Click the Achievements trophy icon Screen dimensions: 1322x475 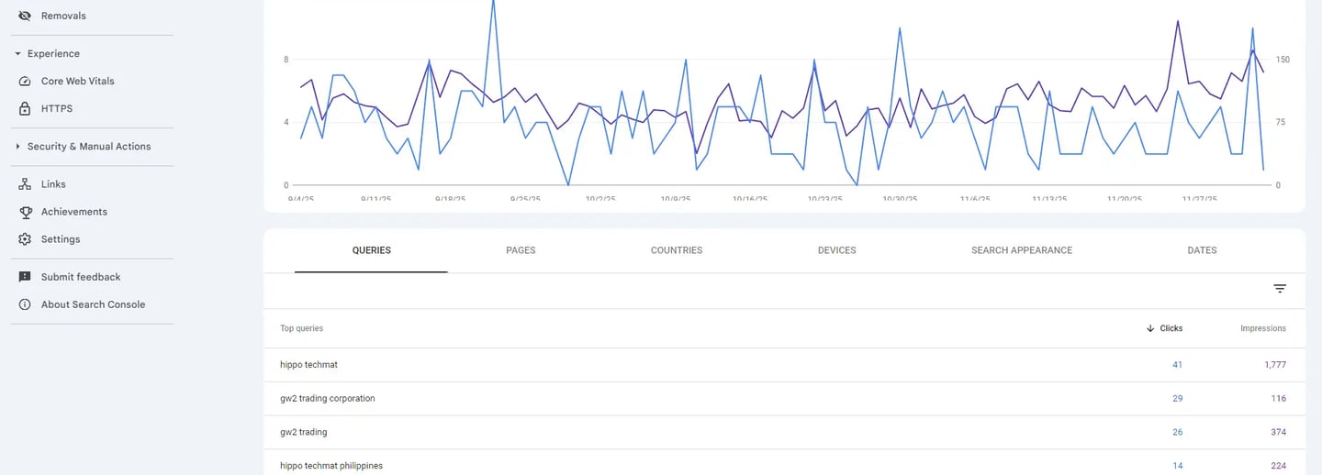click(x=25, y=212)
